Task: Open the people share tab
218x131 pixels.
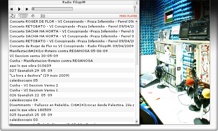Action: (x=43, y=16)
